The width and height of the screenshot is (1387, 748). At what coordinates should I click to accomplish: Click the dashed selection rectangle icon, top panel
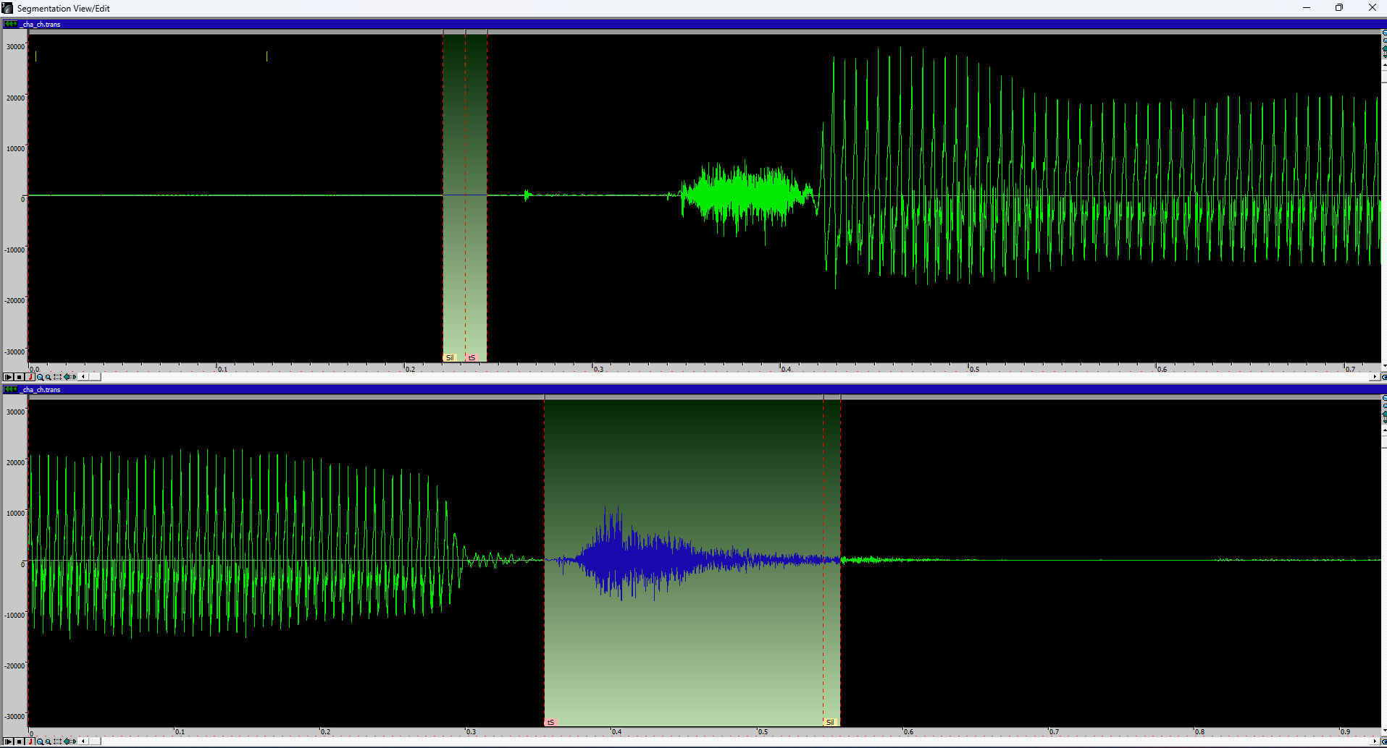(x=58, y=377)
